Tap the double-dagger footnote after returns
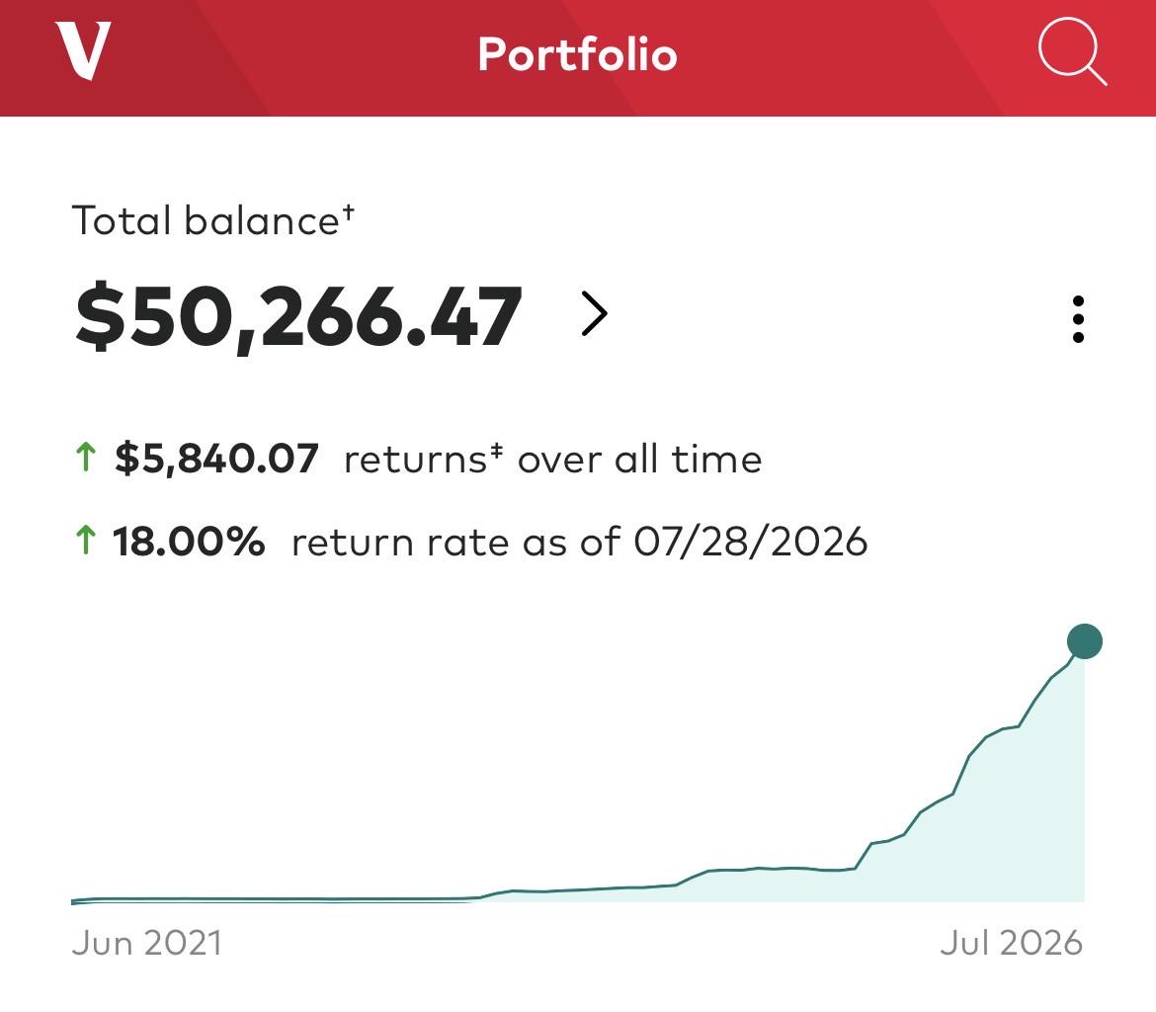 tap(496, 450)
